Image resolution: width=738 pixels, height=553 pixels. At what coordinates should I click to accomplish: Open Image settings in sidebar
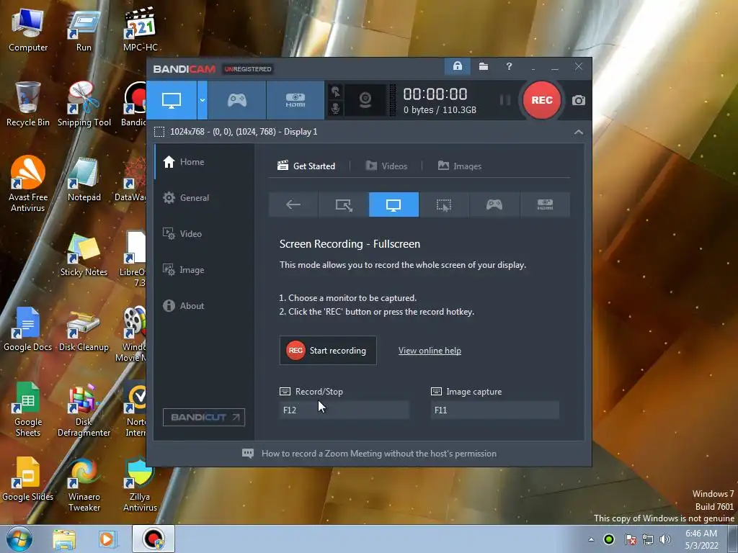pos(204,270)
